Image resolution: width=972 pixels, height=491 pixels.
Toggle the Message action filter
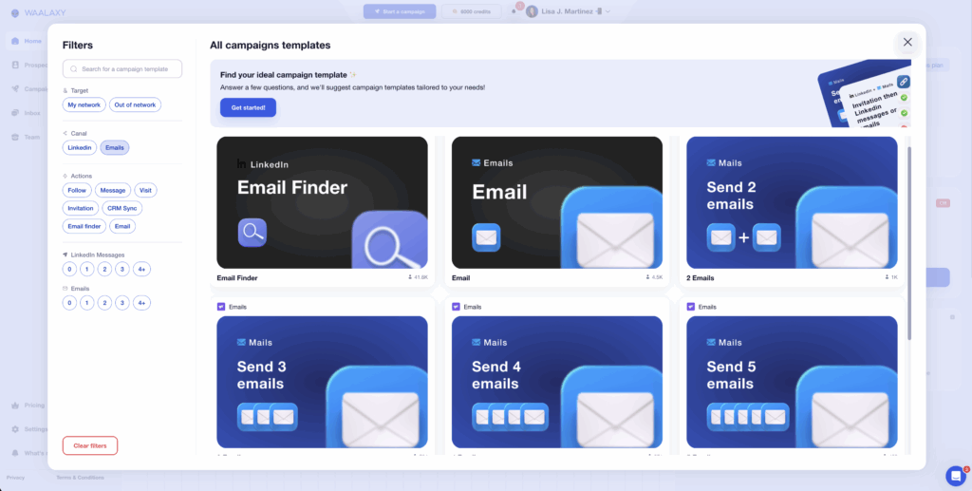click(113, 190)
